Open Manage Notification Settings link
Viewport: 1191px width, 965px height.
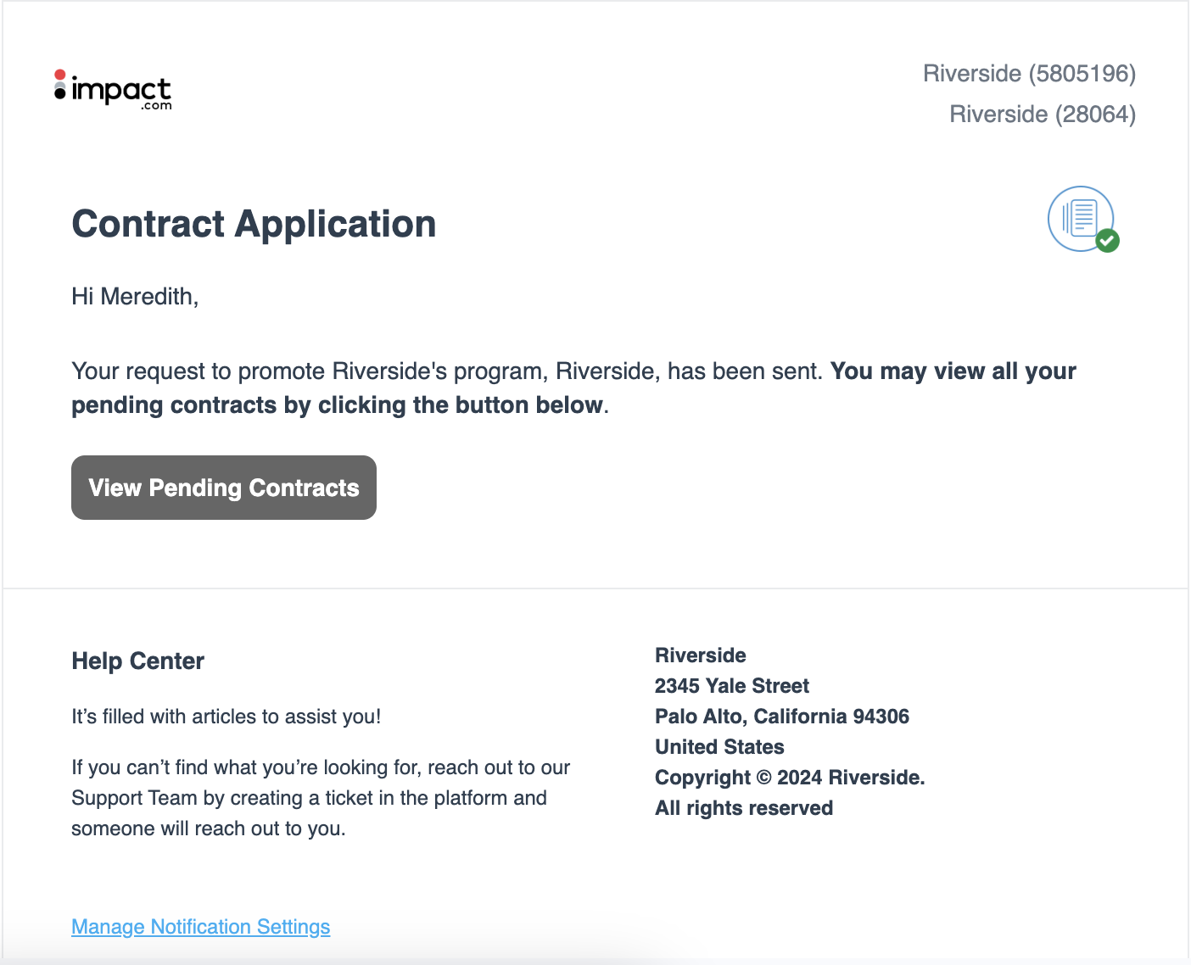click(201, 927)
